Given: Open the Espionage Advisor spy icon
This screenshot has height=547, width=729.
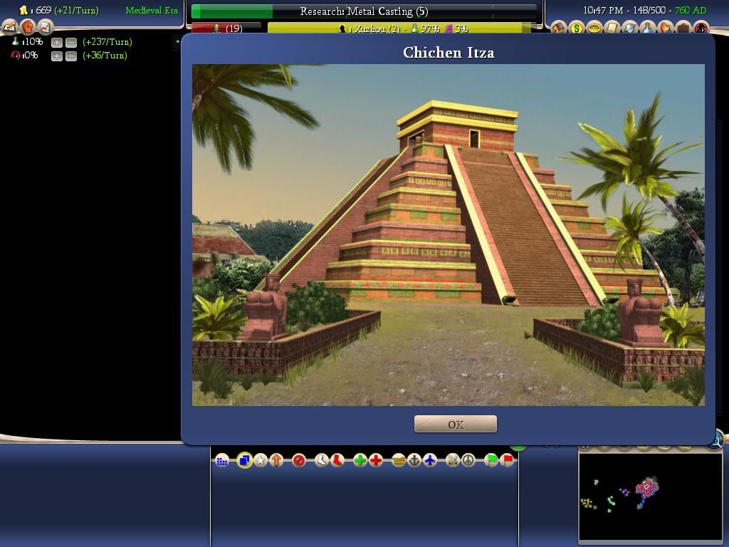Looking at the screenshot, I should 701,28.
